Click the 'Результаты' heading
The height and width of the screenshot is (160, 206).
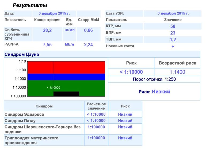pyautogui.click(x=30, y=5)
